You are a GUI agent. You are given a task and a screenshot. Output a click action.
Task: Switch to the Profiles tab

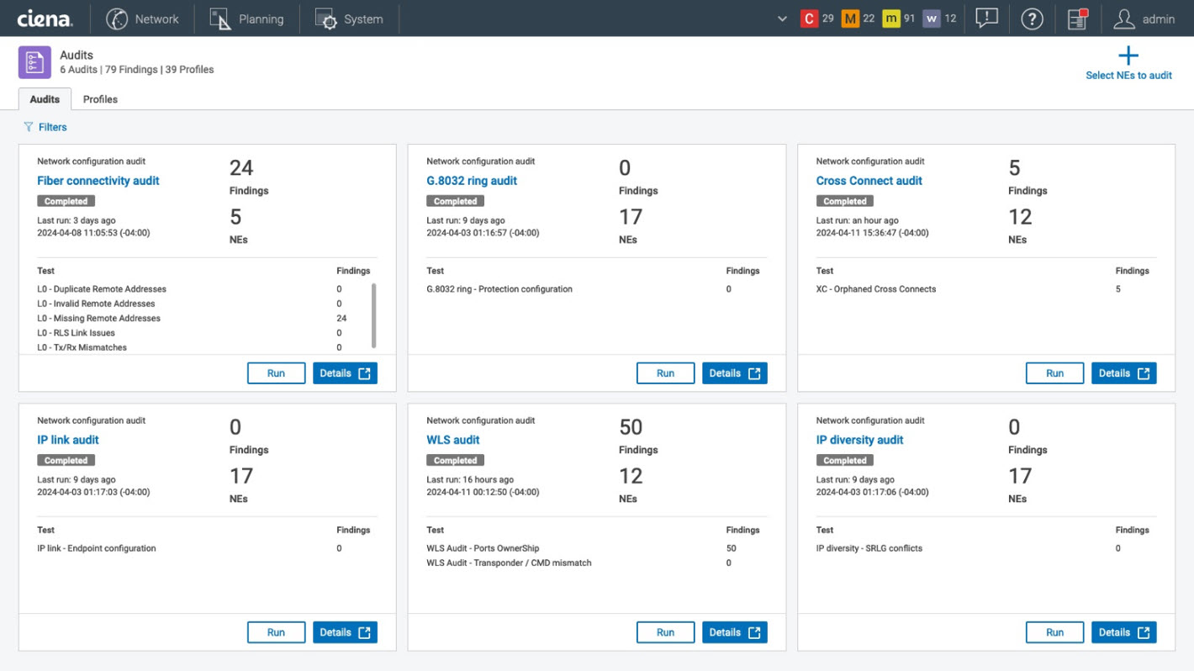(x=100, y=99)
